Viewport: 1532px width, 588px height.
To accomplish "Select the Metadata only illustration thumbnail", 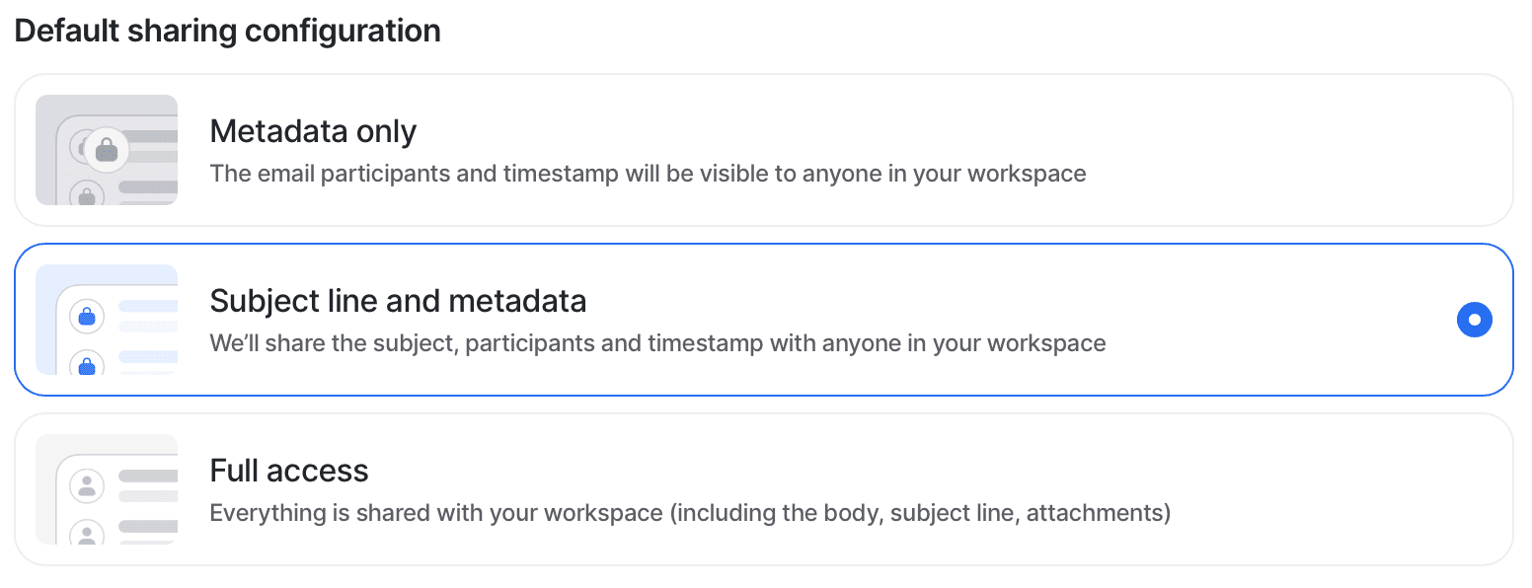I will [107, 150].
